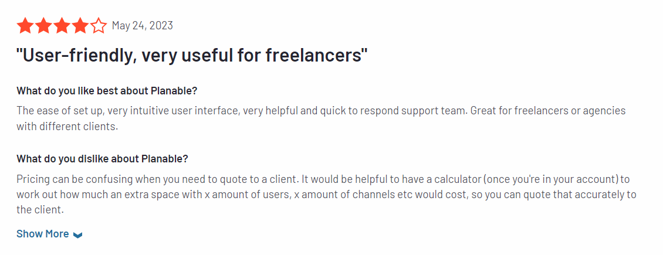Screen dimensions: 663x255
Task: Click the May 24, 2023 review date
Action: [143, 26]
